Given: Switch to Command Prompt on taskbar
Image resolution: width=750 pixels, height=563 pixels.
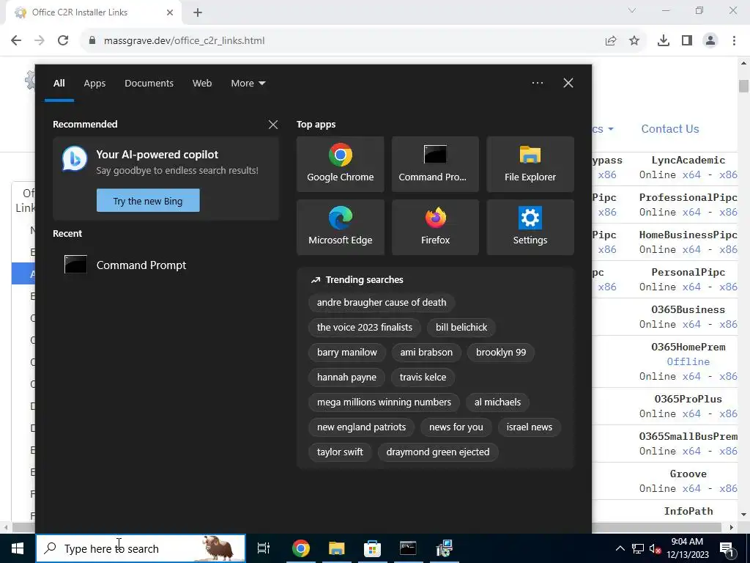Looking at the screenshot, I should coord(408,548).
